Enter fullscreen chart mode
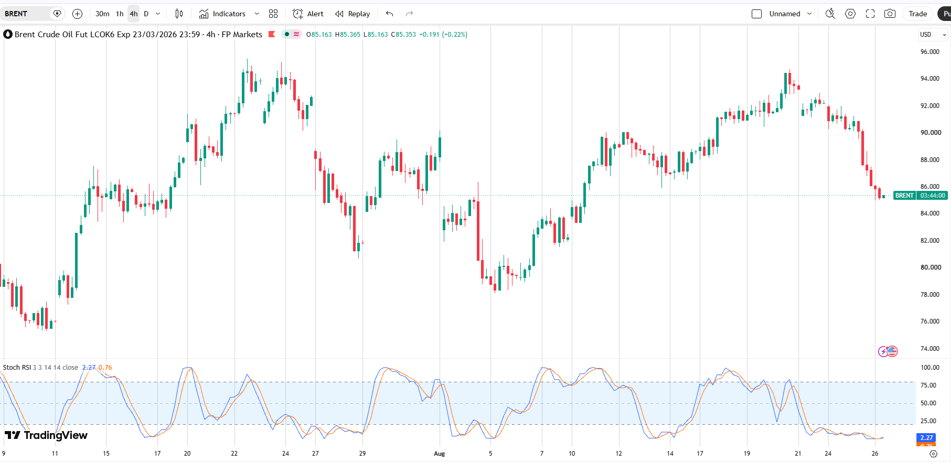The image size is (951, 462). 870,14
